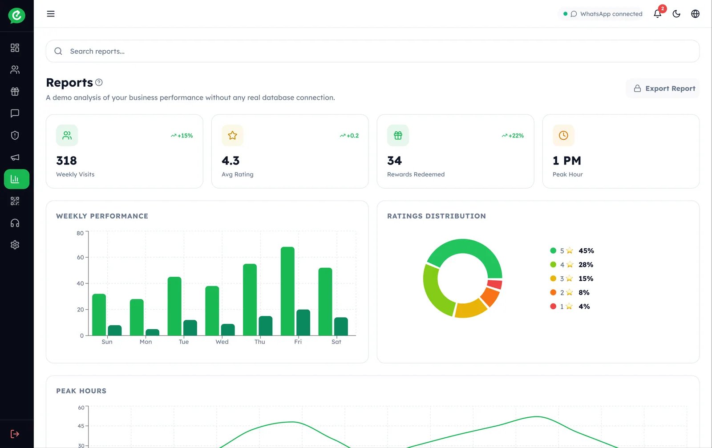Click the +22% trend on Rewards Redeemed
Screen dimensions: 712x448
[x=513, y=136]
